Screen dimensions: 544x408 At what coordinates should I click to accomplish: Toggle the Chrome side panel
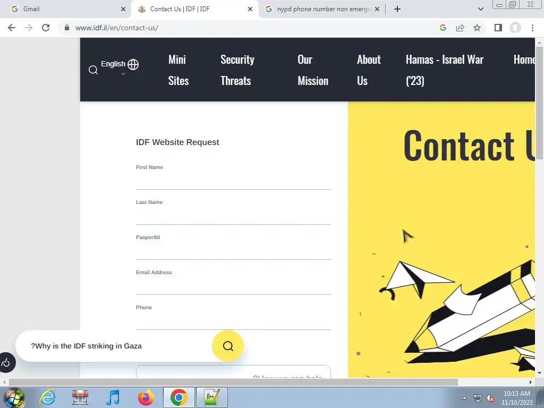tap(498, 28)
